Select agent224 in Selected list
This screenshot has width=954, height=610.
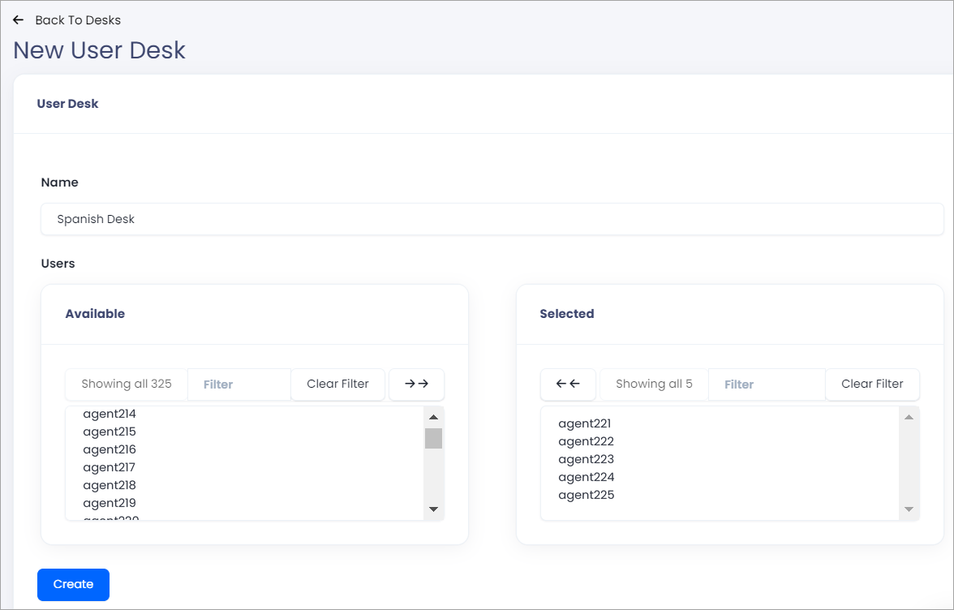586,478
